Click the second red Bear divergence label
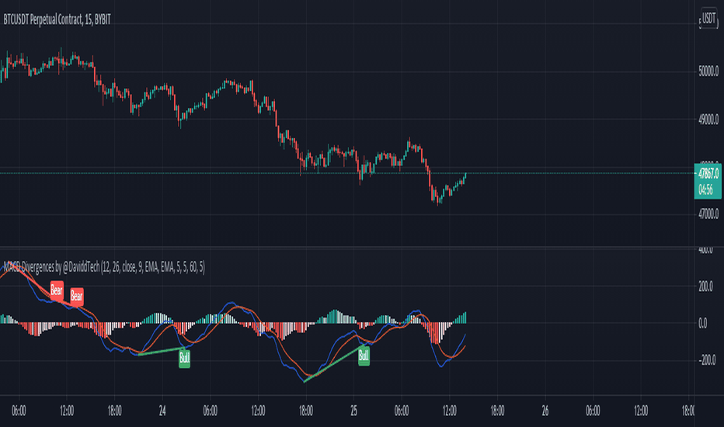724x427 pixels. tap(77, 296)
